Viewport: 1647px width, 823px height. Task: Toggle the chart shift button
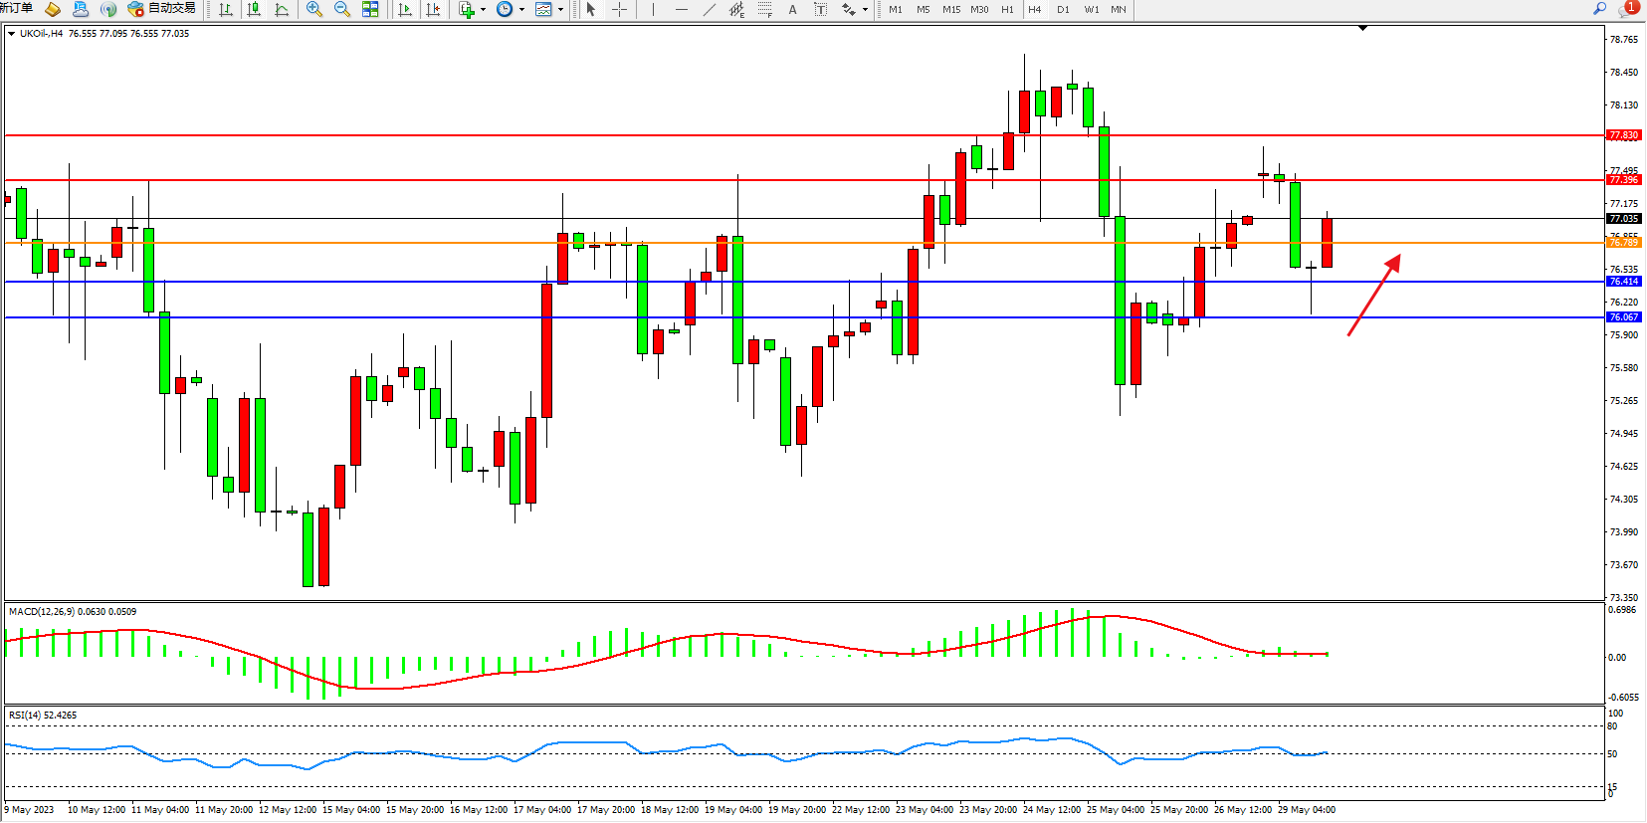tap(433, 9)
